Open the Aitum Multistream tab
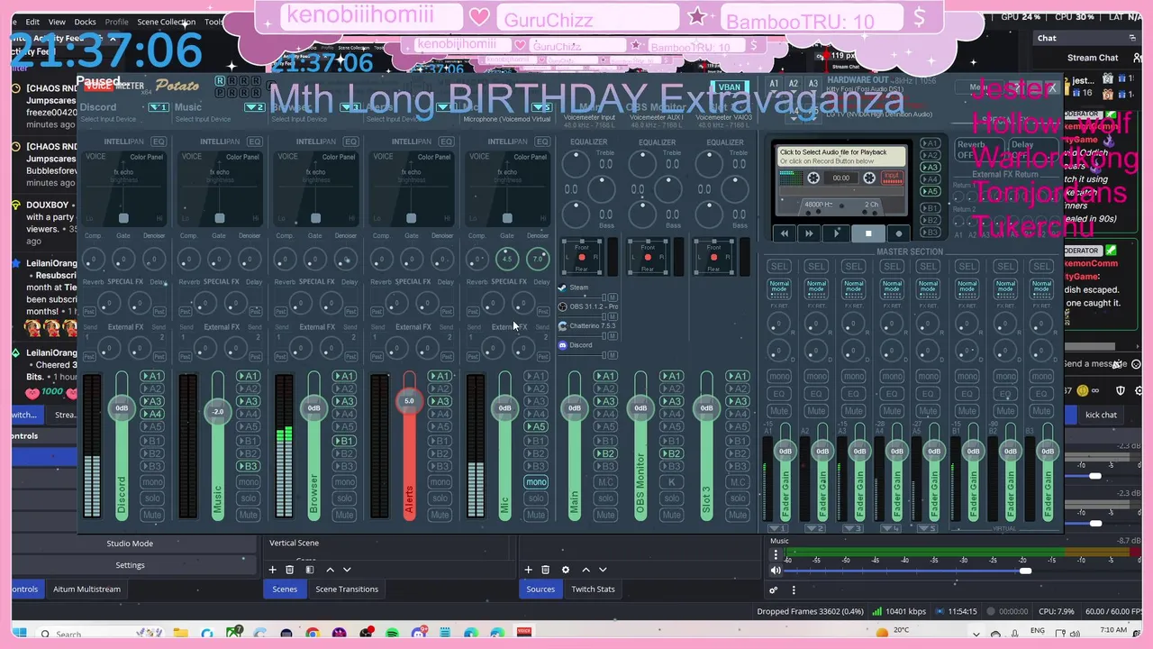This screenshot has width=1153, height=649. [86, 589]
